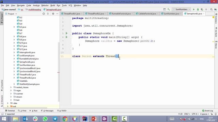The width and height of the screenshot is (218, 122).
Task: Open the Refactor menu
Action: coord(45,5)
